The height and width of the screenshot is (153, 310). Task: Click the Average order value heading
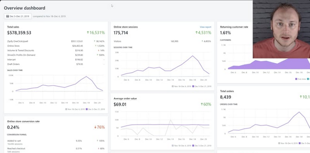pyautogui.click(x=125, y=99)
